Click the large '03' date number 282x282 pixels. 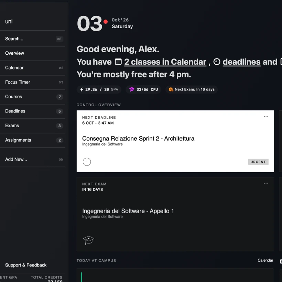(89, 24)
